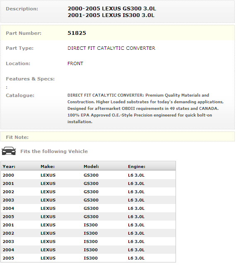Viewport: 236px width, 272px height.
Task: Click LEXUS make in the 2000 GS300 row
Action: coord(48,175)
